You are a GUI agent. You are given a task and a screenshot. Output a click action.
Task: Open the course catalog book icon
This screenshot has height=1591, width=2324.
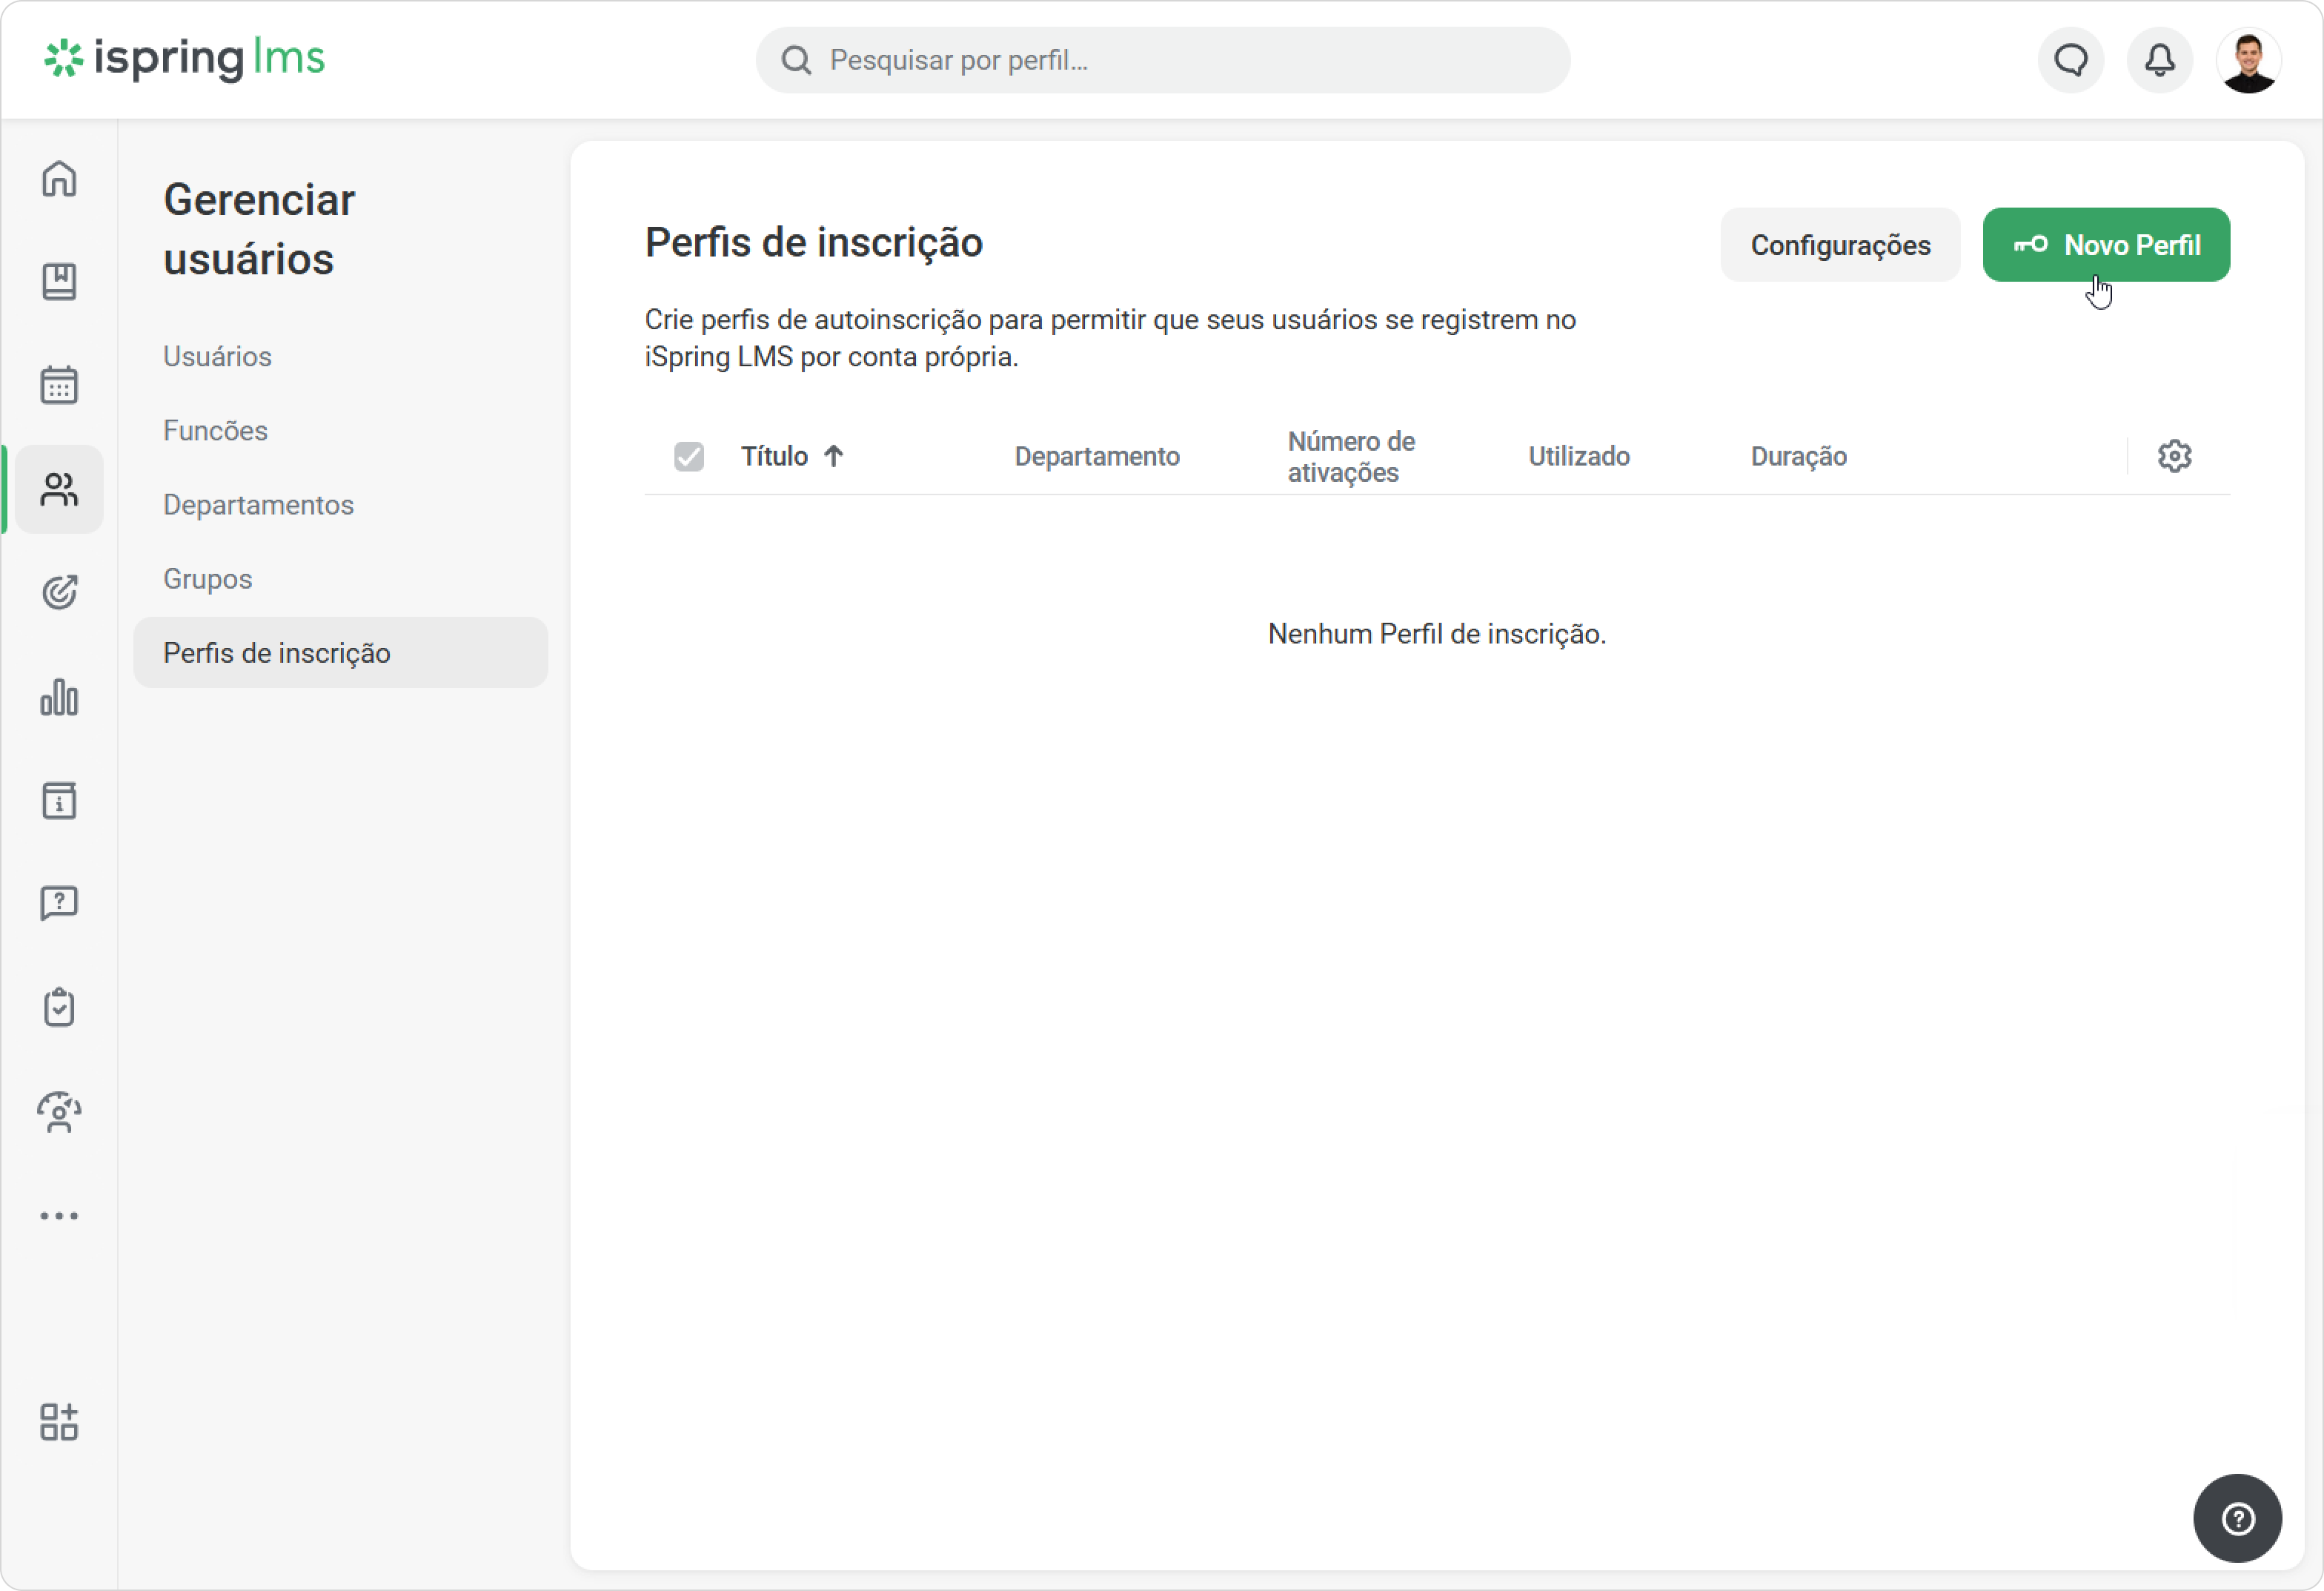[59, 282]
